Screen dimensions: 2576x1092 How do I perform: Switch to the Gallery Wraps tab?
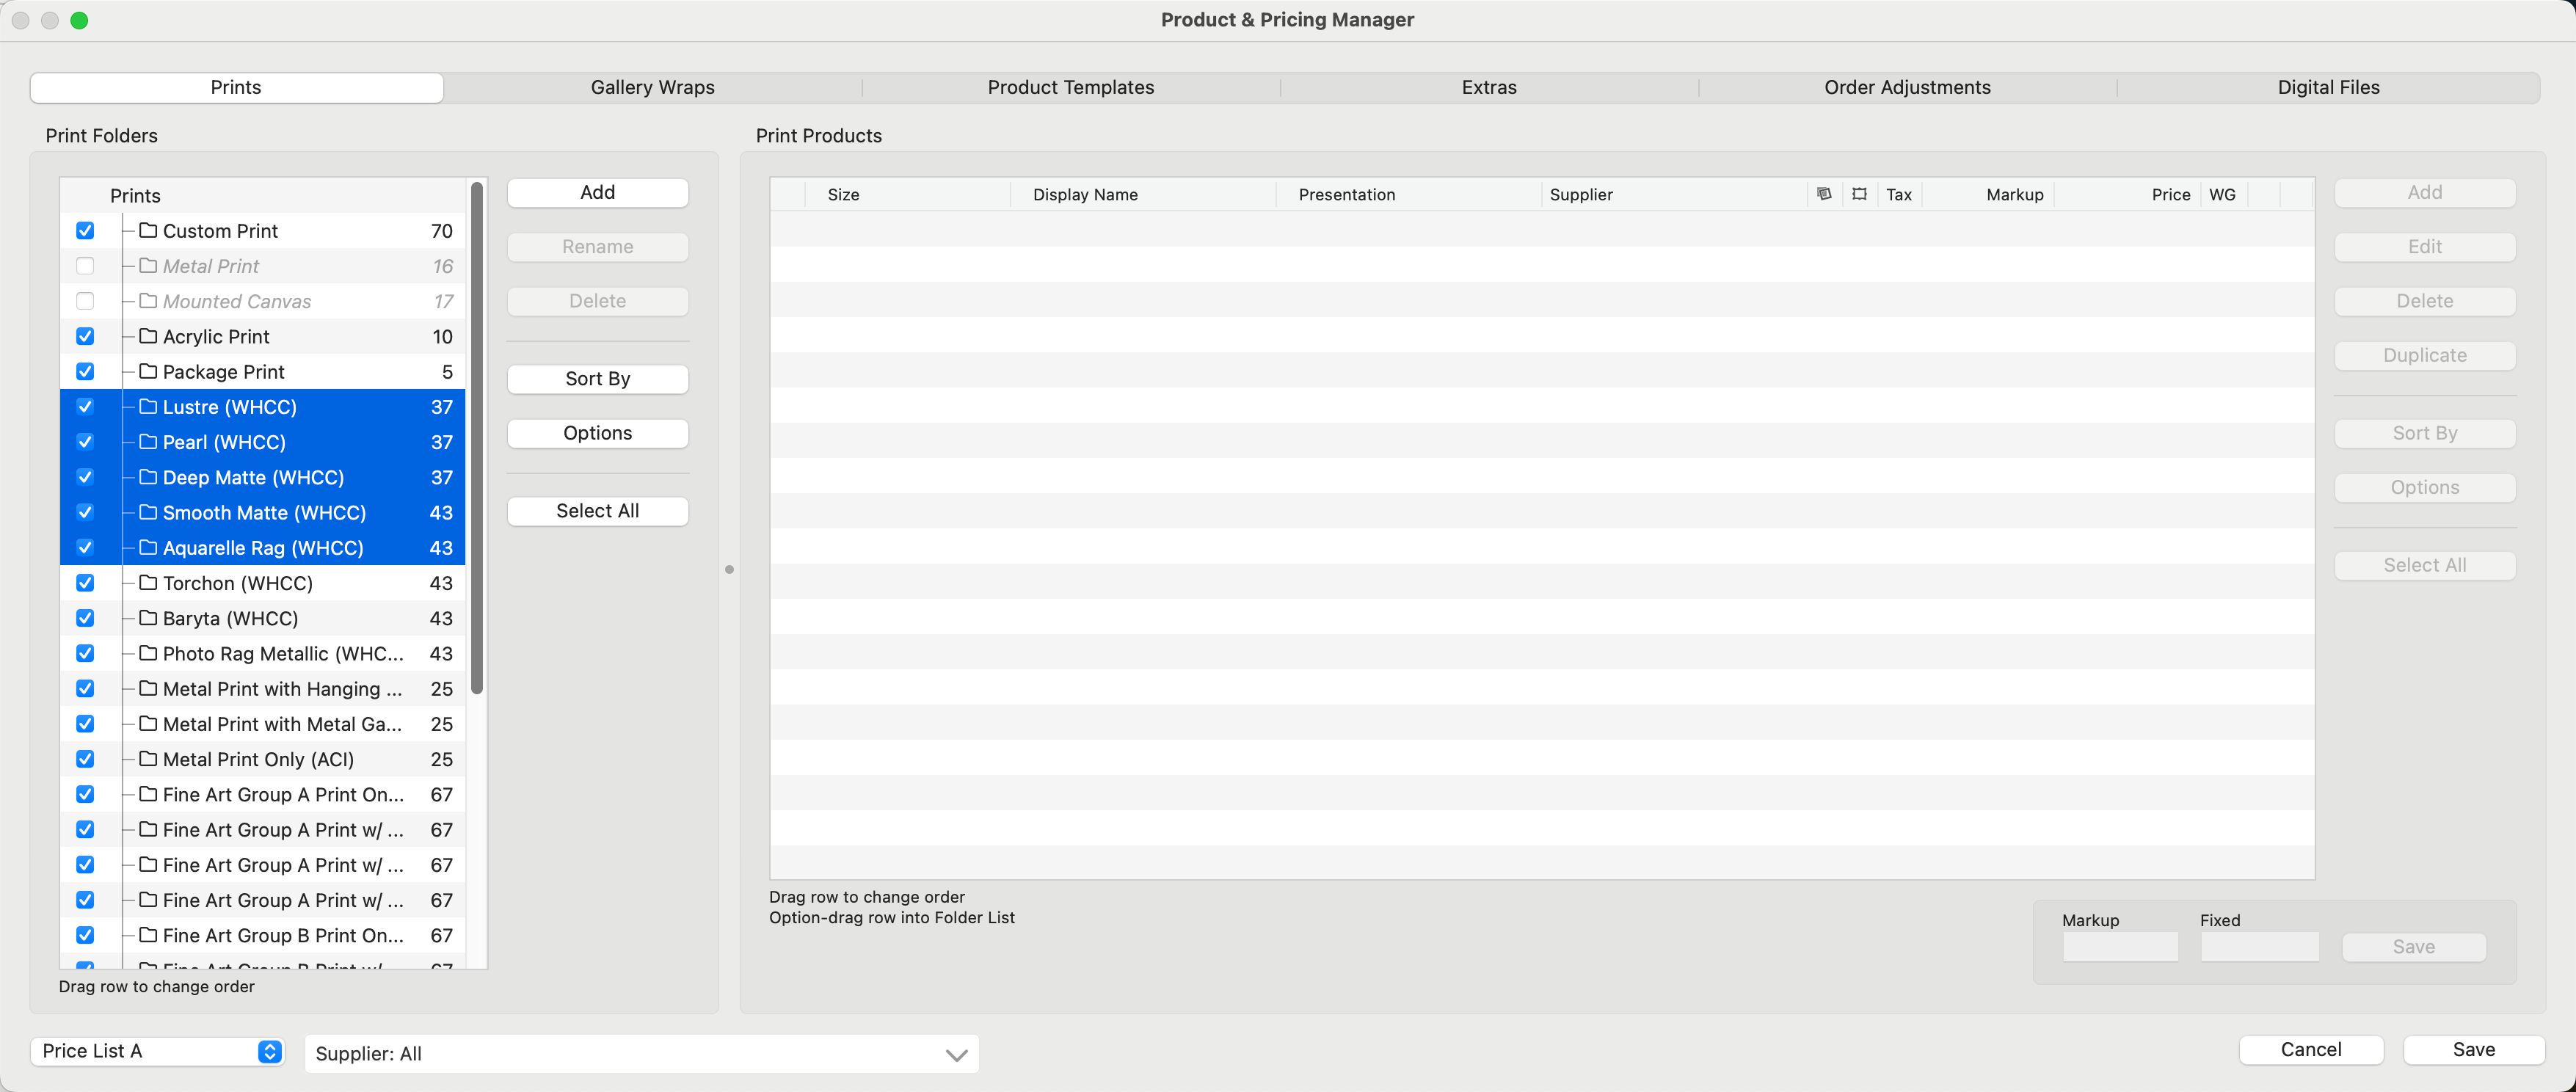tap(652, 88)
